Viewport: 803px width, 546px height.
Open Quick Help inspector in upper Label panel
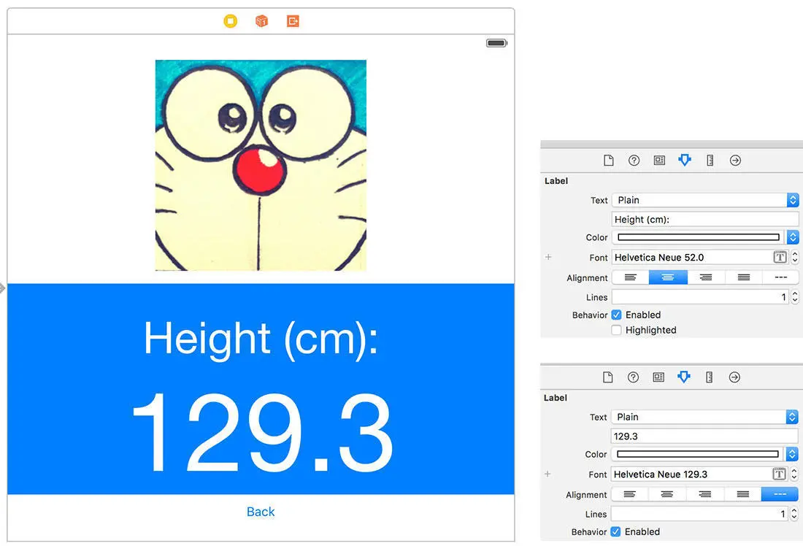pos(634,161)
